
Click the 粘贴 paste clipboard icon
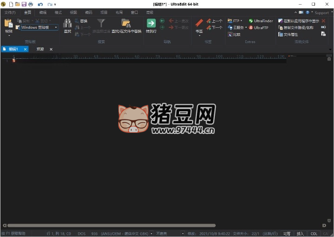click(x=9, y=24)
